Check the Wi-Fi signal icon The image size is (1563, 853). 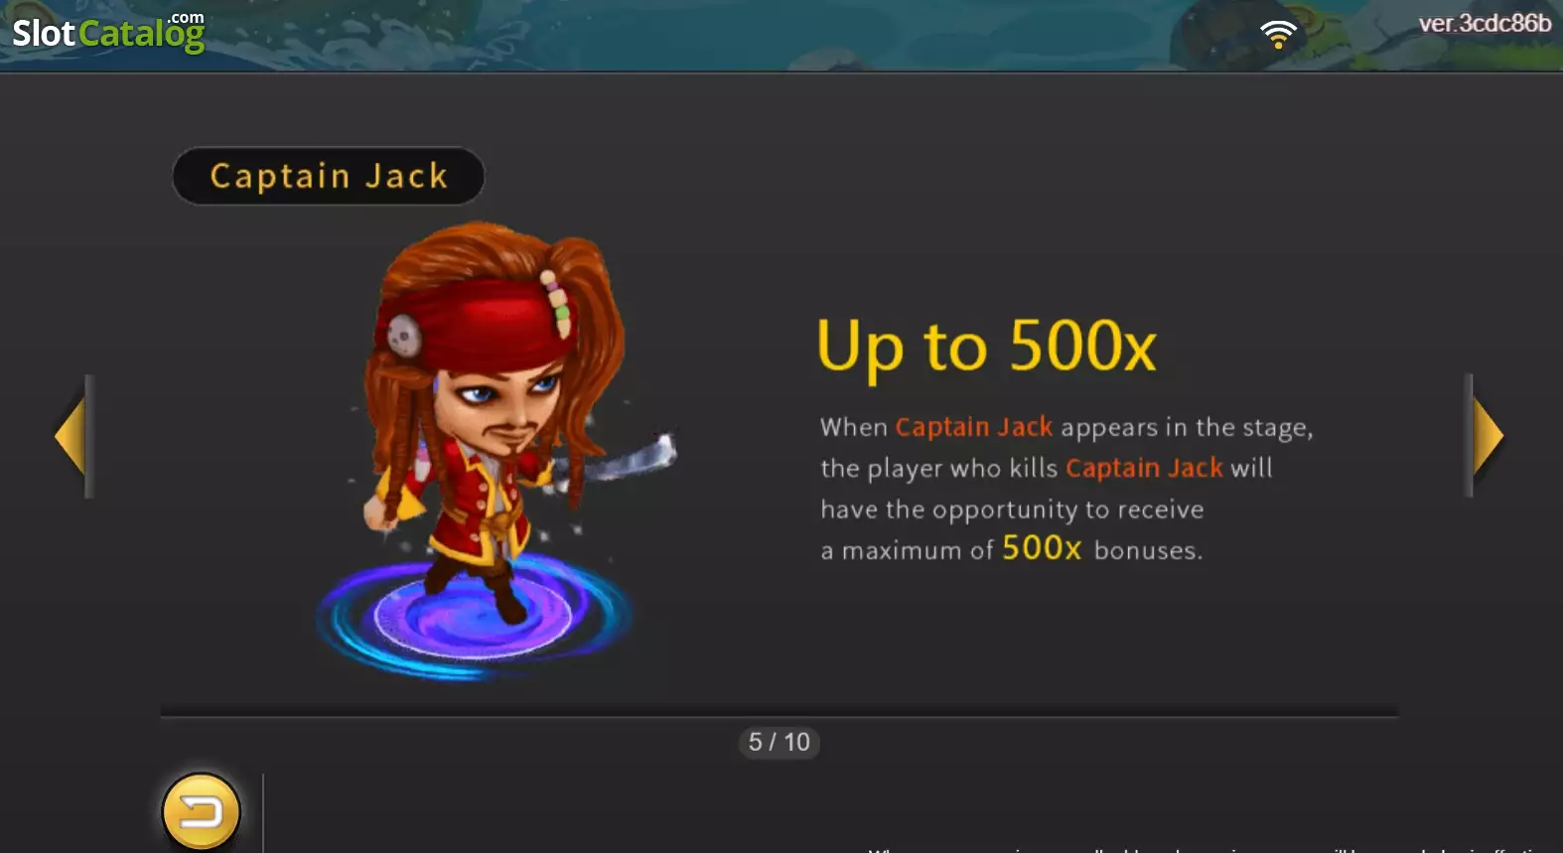coord(1279,35)
